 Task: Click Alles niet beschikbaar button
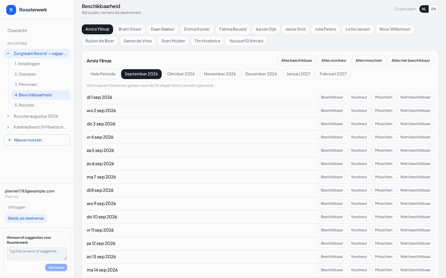[411, 61]
